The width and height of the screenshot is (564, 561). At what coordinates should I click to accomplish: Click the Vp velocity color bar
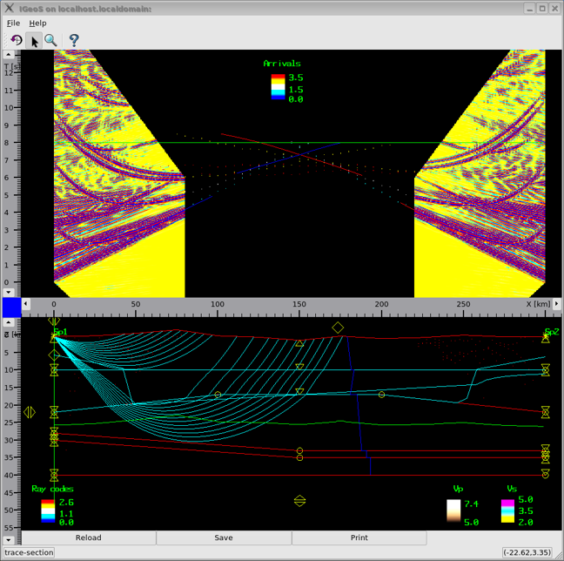[x=453, y=510]
